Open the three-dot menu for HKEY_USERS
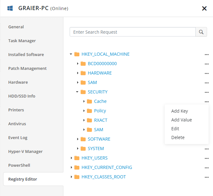Screen dimensions: 213x196 (x=206, y=158)
